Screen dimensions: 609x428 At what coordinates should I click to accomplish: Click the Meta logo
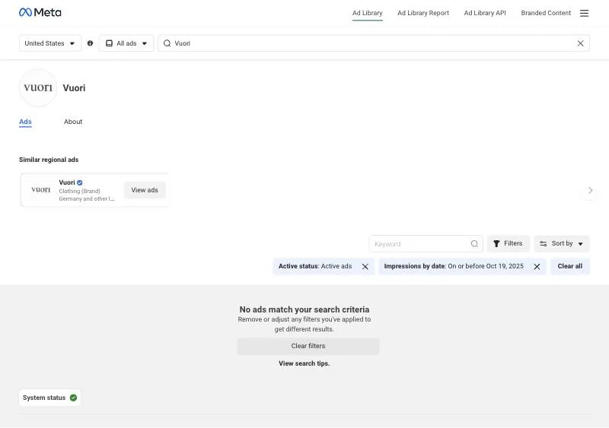pos(40,12)
